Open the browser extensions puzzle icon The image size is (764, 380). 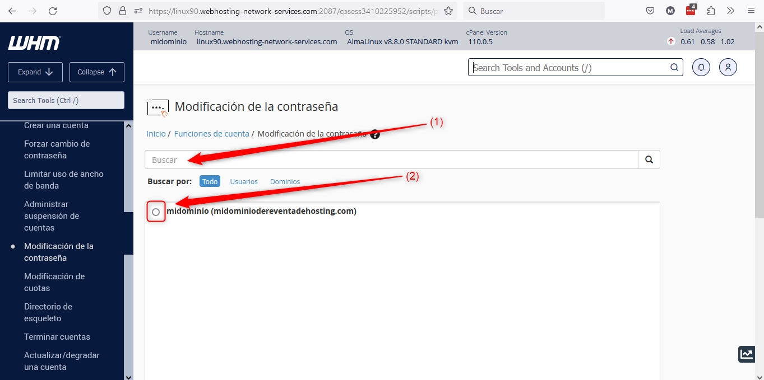coord(711,11)
